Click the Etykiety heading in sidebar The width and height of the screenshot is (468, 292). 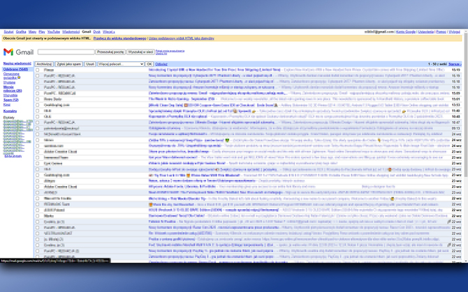[8, 118]
